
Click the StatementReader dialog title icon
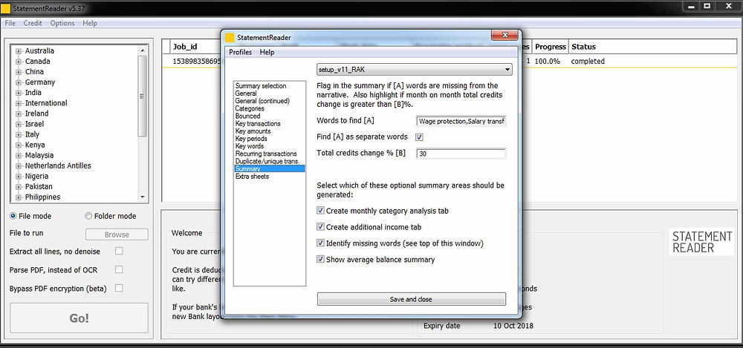click(230, 38)
